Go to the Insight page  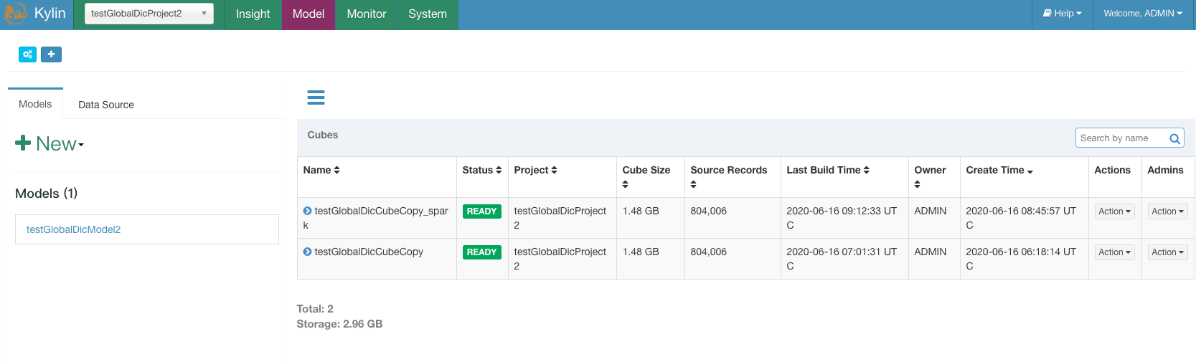coord(253,14)
